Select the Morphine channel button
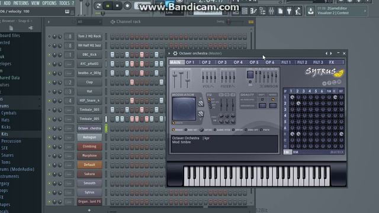The height and width of the screenshot is (213, 379). tap(89, 156)
